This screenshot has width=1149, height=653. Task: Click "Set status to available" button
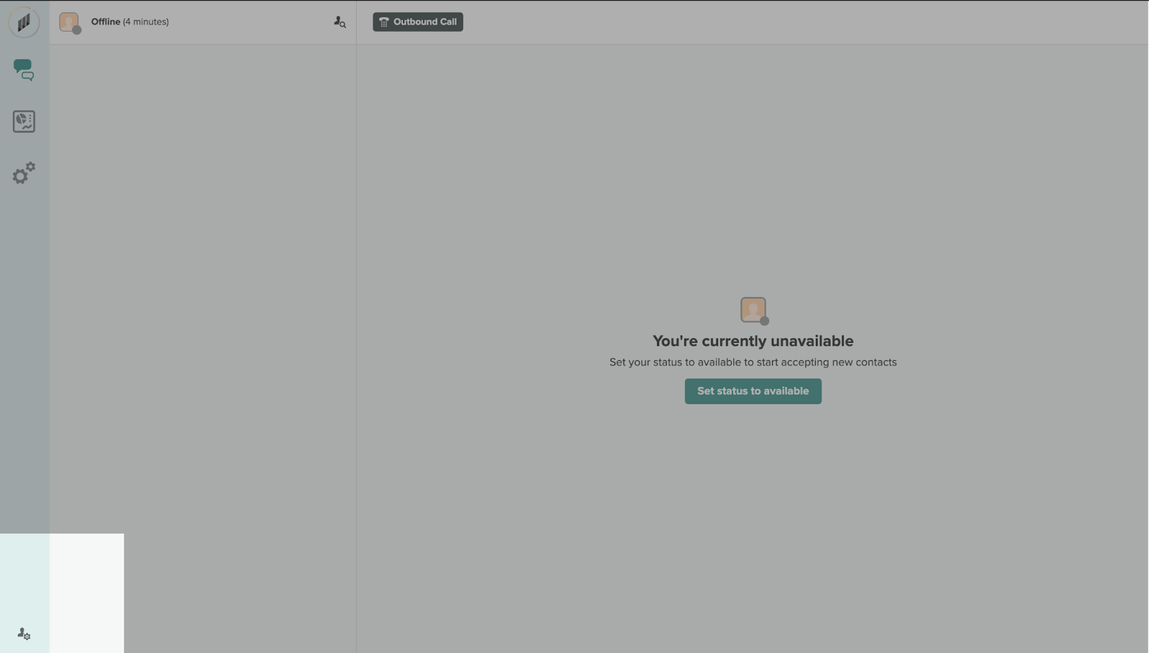coord(753,391)
